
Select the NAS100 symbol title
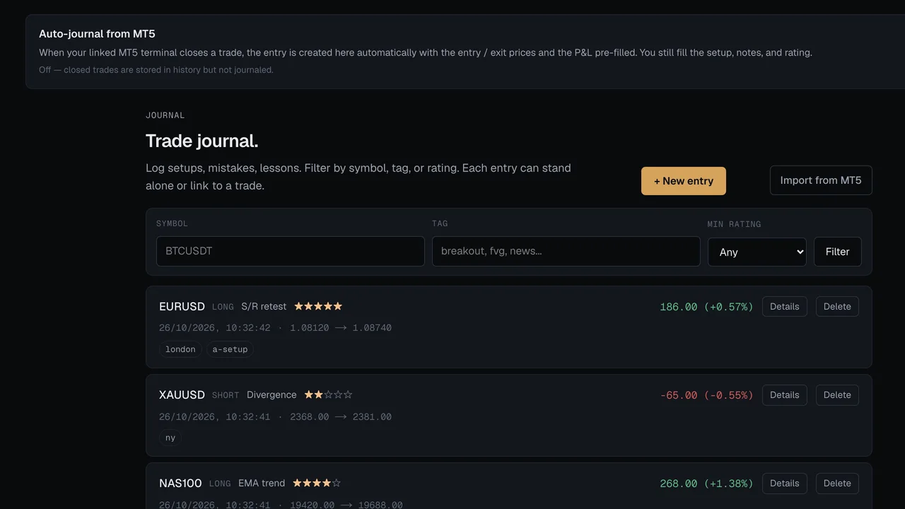tap(180, 483)
